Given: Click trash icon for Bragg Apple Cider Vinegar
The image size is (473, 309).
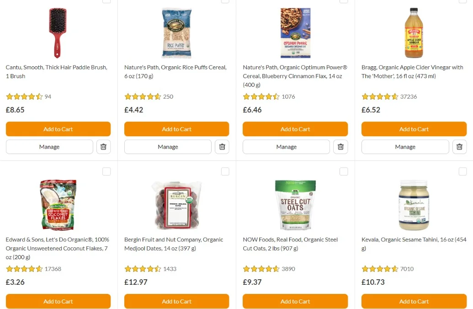Looking at the screenshot, I should 459,147.
